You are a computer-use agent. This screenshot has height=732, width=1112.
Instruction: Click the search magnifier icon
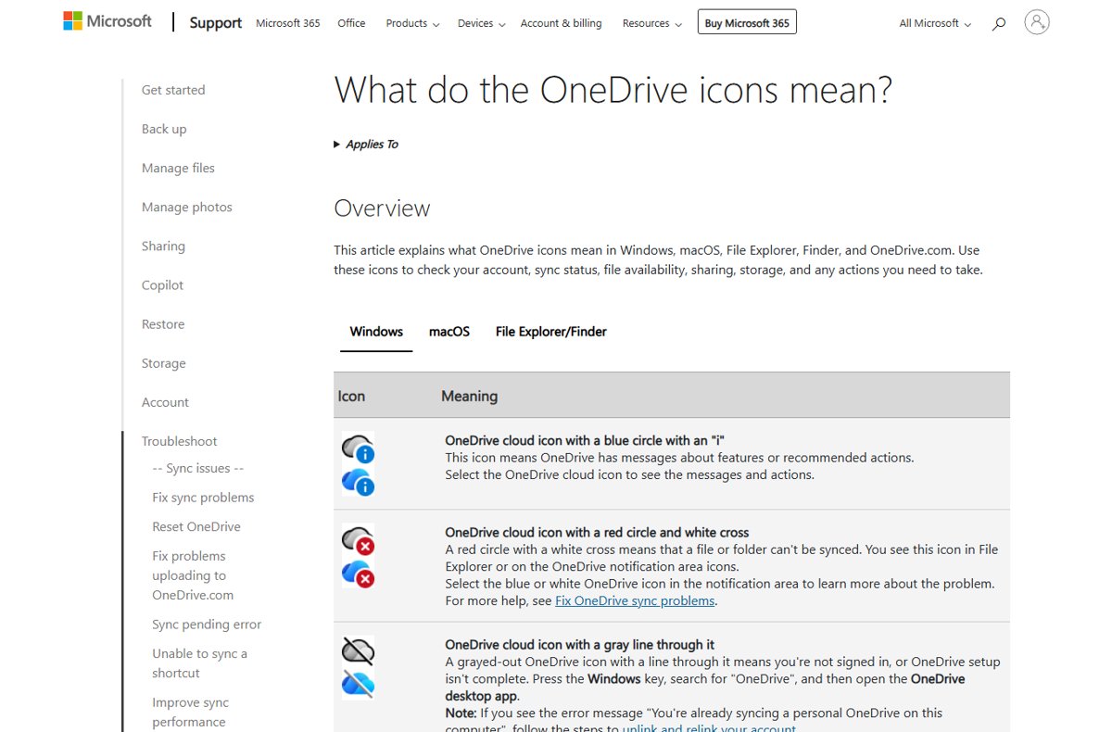[x=998, y=23]
